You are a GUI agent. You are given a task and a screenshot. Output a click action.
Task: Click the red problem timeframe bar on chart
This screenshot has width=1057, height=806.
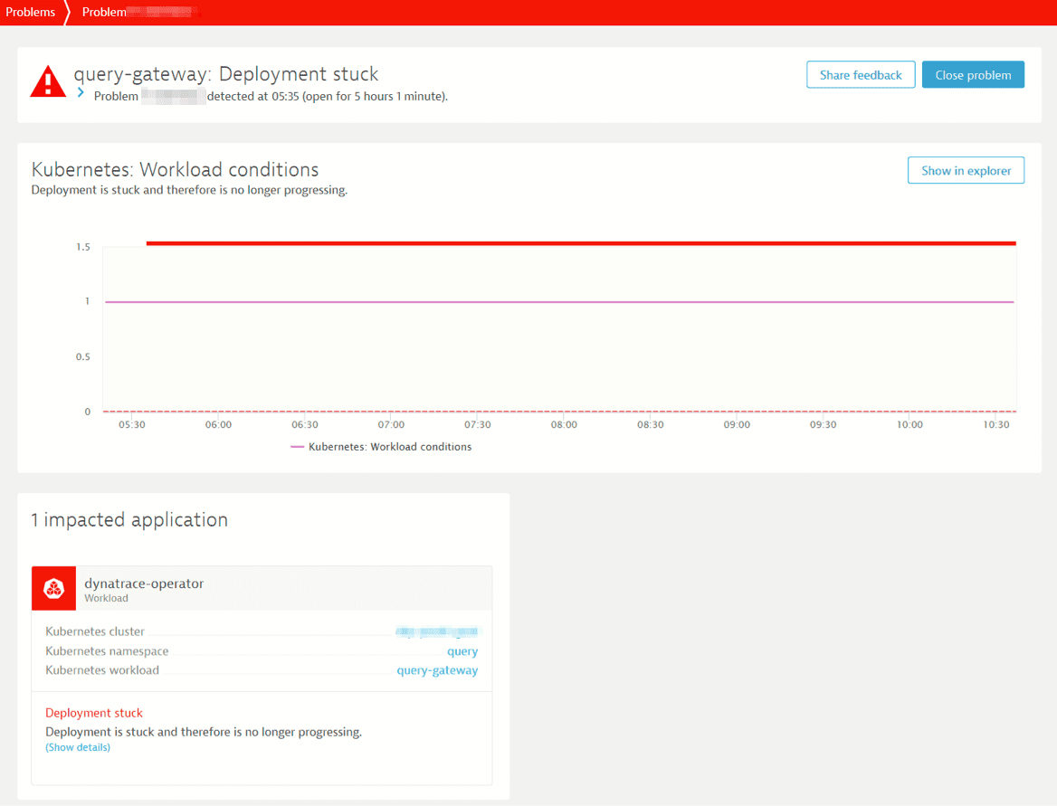tap(581, 243)
